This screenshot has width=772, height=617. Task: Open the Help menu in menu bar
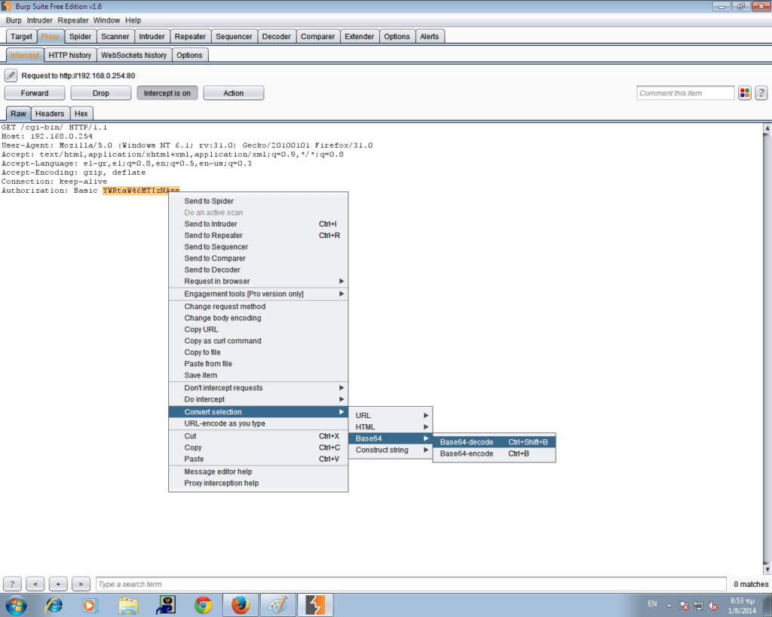click(133, 20)
